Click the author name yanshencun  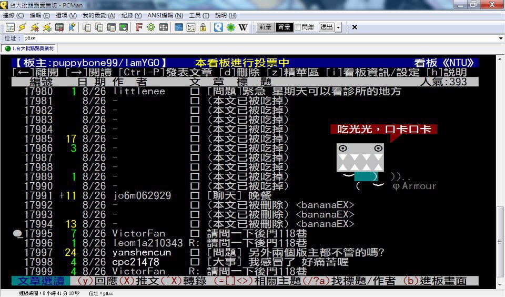142,252
